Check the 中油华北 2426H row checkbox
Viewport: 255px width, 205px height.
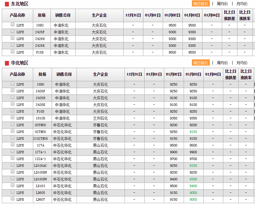[13, 97]
